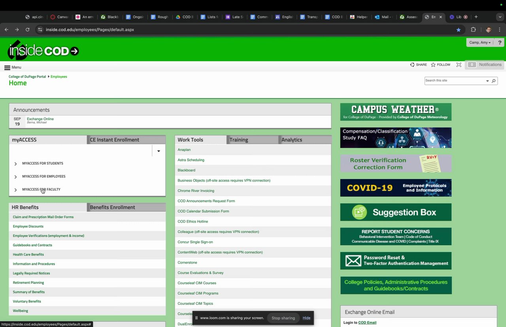
Task: Open the Retirement Planning link
Action: [x=28, y=283]
